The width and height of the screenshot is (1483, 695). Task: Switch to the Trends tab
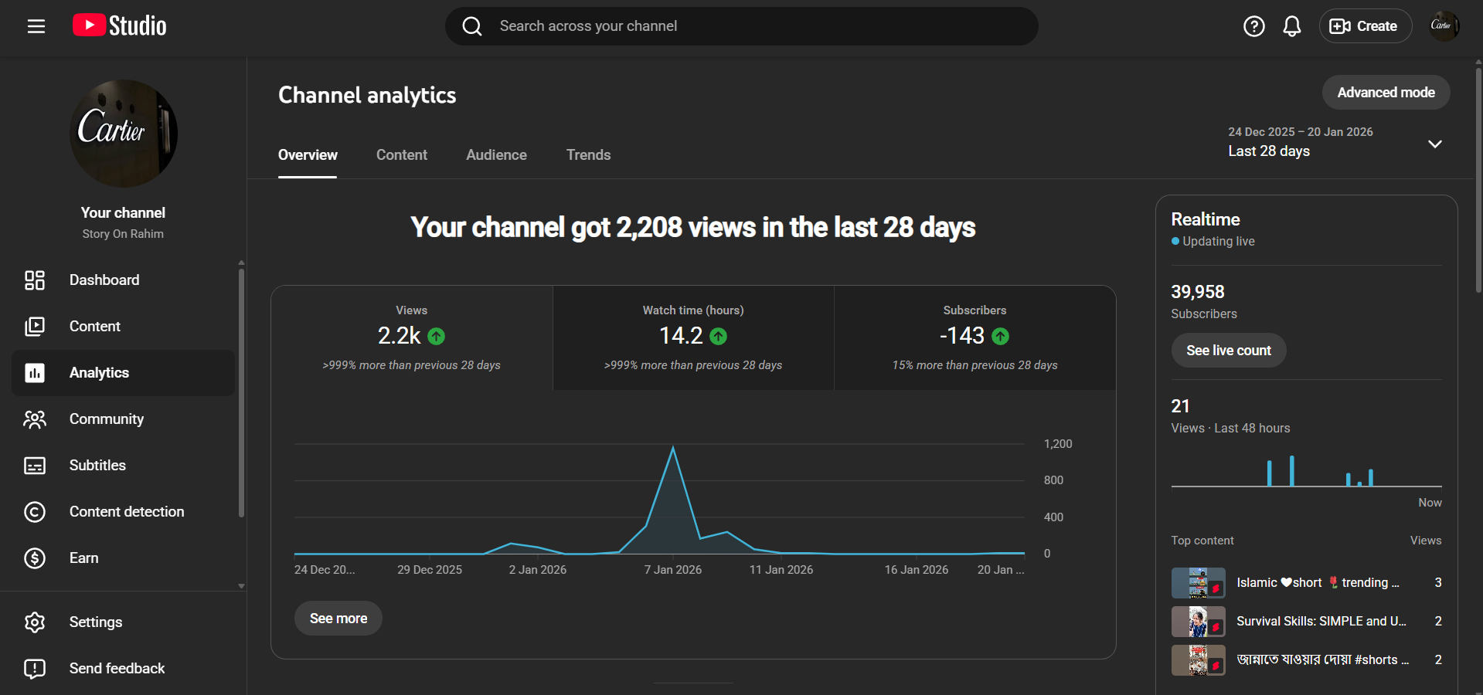(588, 155)
